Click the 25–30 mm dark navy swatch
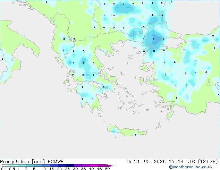This screenshot has height=170, width=220. tap(70, 165)
